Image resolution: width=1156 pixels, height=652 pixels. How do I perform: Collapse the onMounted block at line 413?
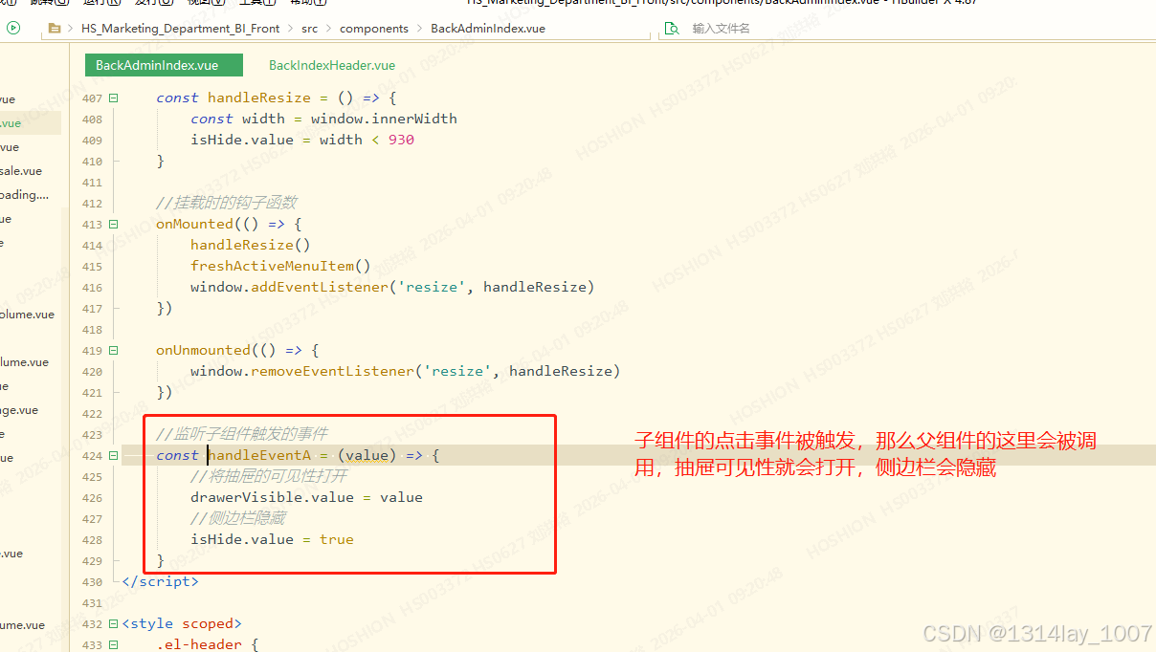tap(114, 224)
